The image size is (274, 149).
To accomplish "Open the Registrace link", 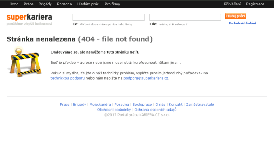I will pos(255,4).
